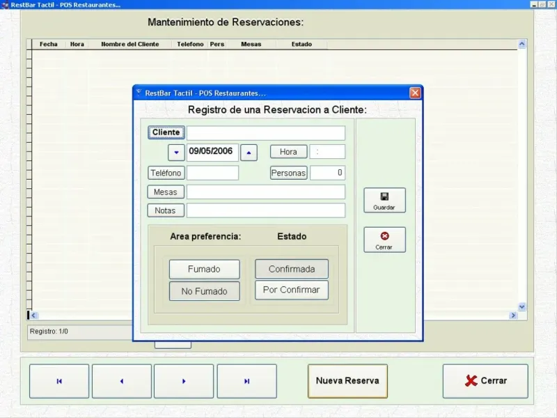Click the Mesas column header in the table
This screenshot has height=418, width=557.
click(x=251, y=44)
